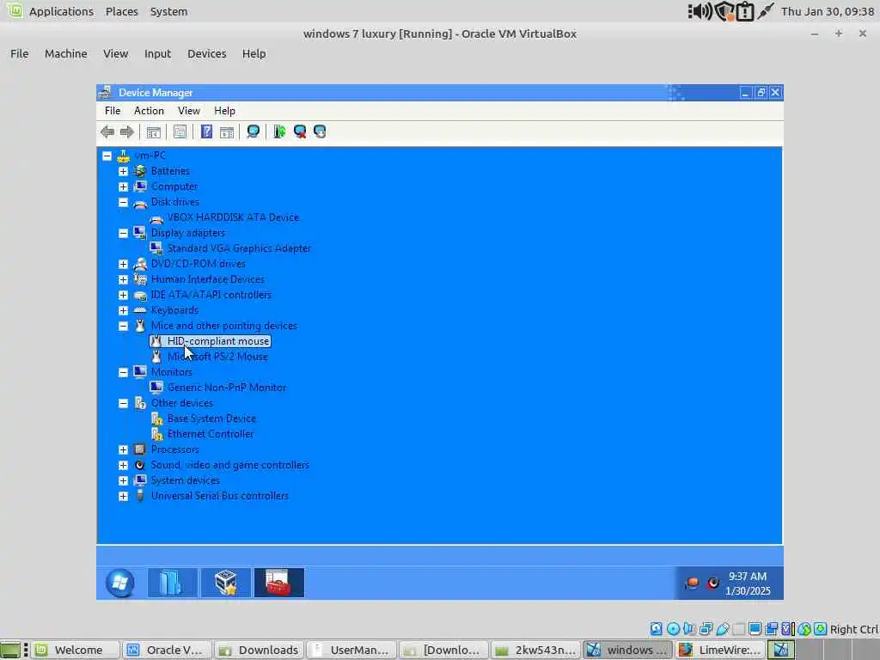Open the Applications menu in top panel
Image resolution: width=880 pixels, height=660 pixels.
[61, 11]
